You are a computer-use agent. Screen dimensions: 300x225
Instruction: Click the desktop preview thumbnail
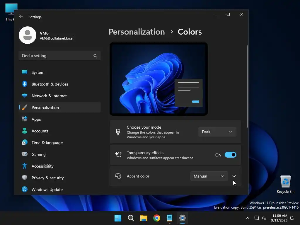point(158,79)
